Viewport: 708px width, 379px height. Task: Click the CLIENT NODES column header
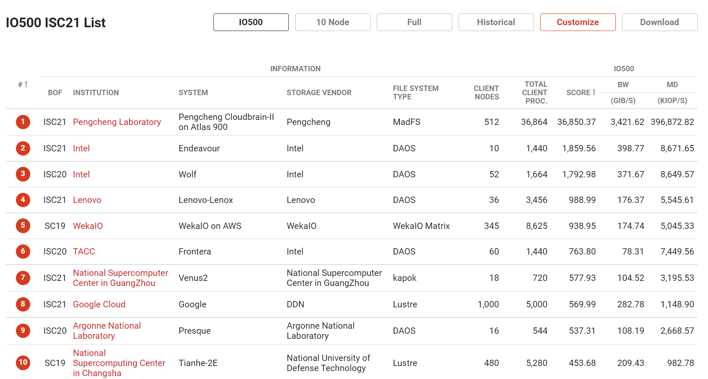[486, 93]
